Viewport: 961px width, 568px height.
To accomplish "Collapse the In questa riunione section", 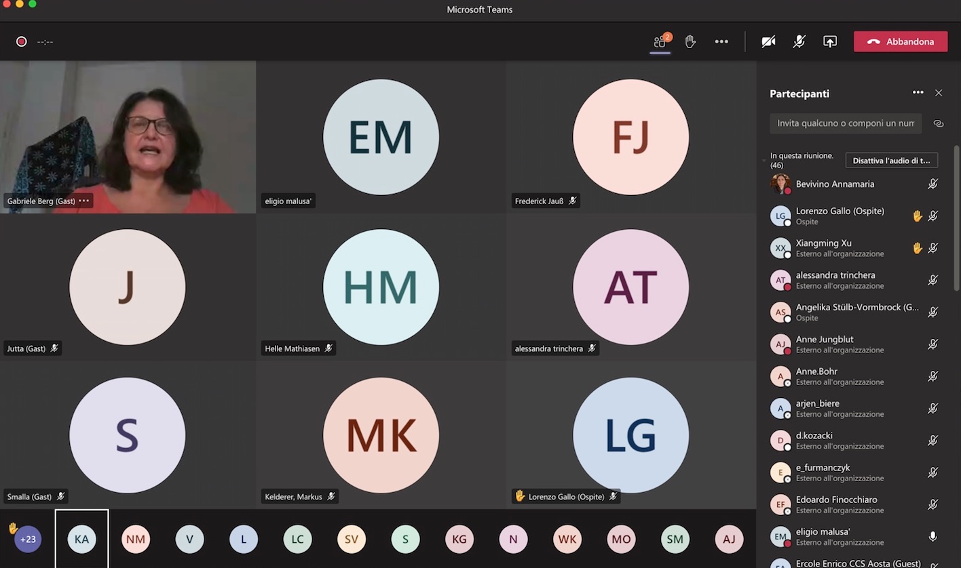I will point(765,161).
